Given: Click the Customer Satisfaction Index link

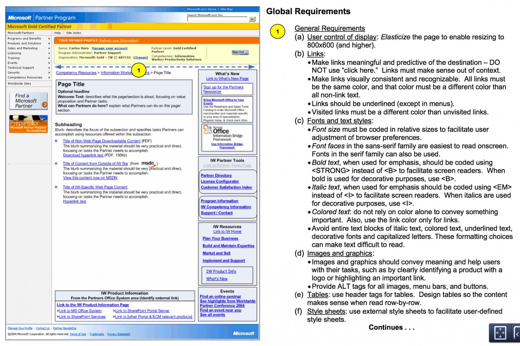Looking at the screenshot, I should (226, 187).
